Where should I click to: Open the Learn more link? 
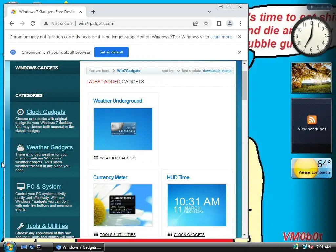221,37
